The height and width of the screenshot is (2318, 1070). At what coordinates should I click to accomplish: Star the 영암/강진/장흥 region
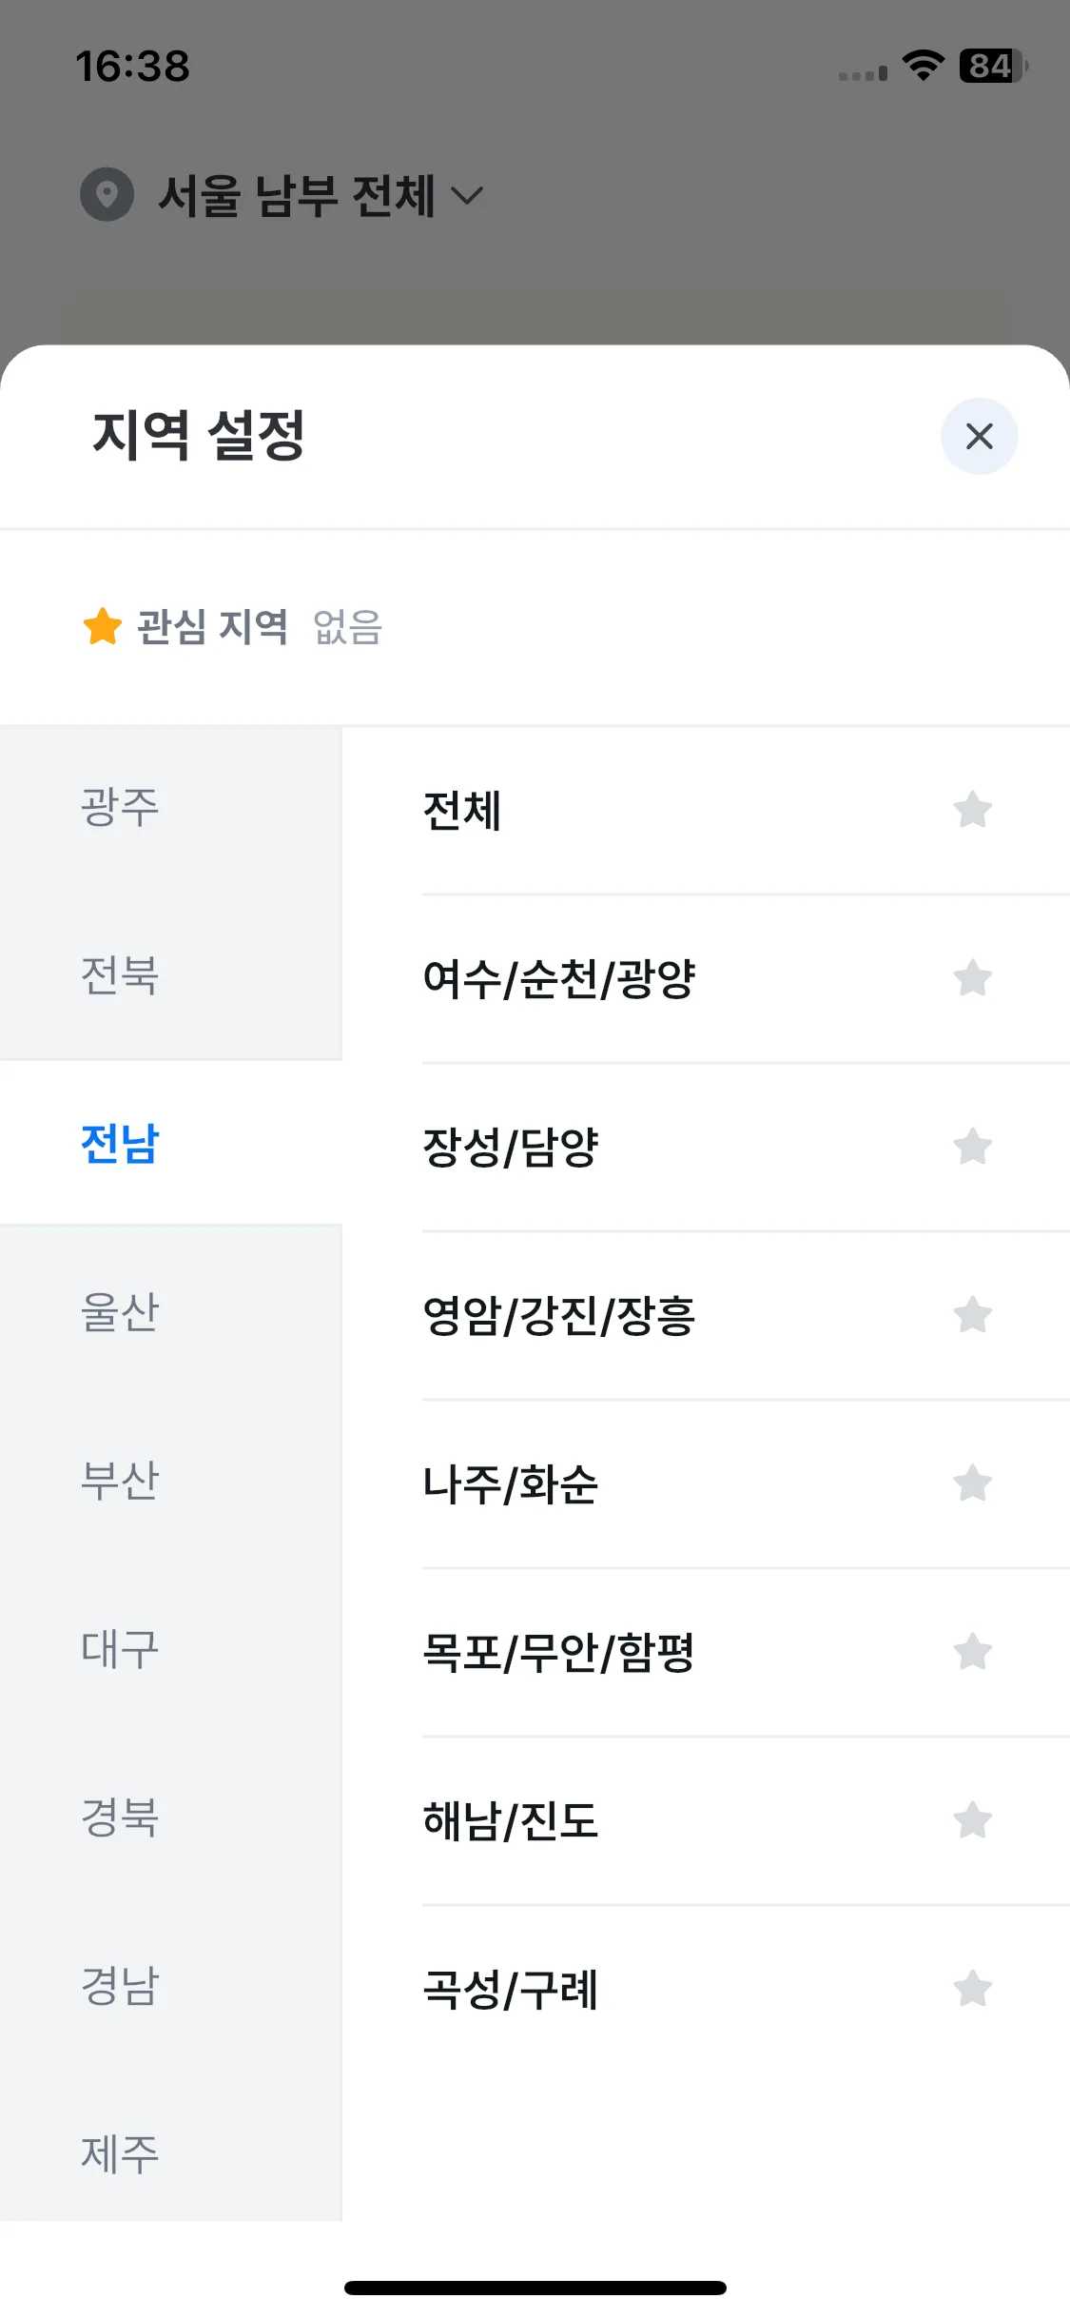972,1315
